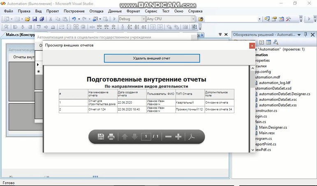This screenshot has width=317, height=186.
Task: Close the active document tab
Action: point(226,35)
